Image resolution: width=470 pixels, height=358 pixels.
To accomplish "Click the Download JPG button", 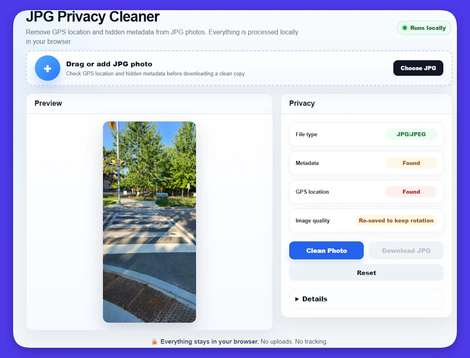I will click(x=406, y=250).
